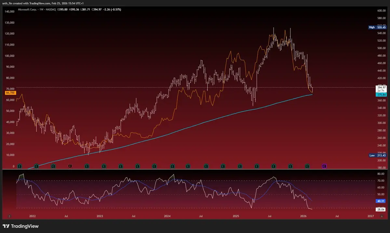The width and height of the screenshot is (390, 233).
Task: Click the 2026 label on time axis
Action: pos(303,216)
